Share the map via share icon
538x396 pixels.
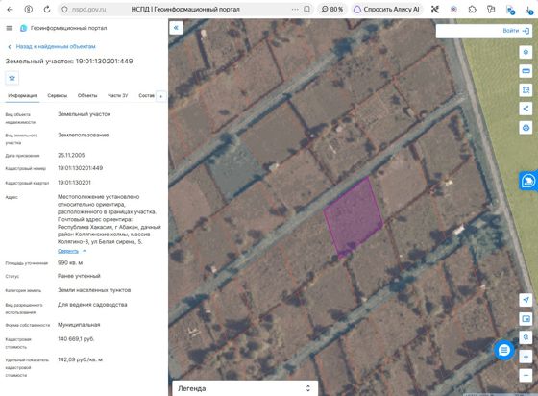click(x=526, y=109)
